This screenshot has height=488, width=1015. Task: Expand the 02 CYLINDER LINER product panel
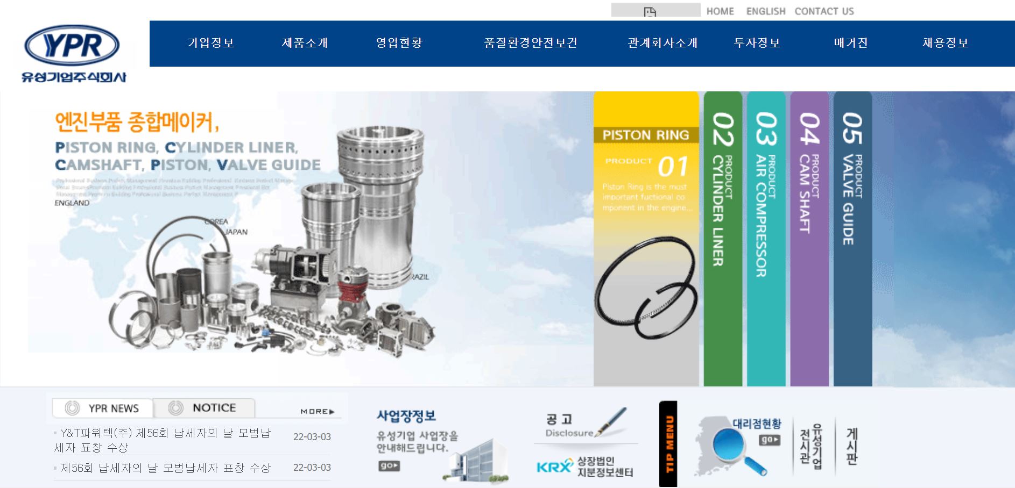tap(723, 239)
